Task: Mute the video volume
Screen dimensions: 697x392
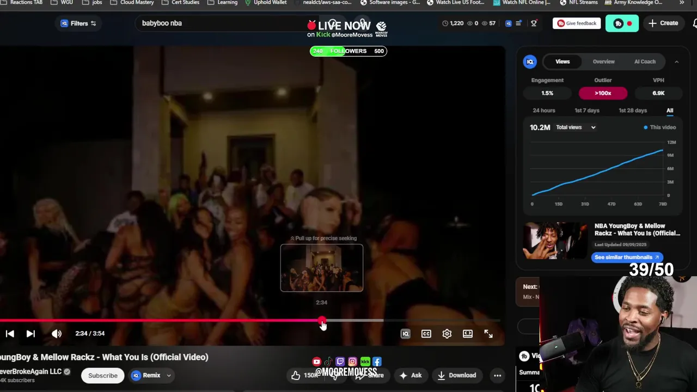Action: 57,334
